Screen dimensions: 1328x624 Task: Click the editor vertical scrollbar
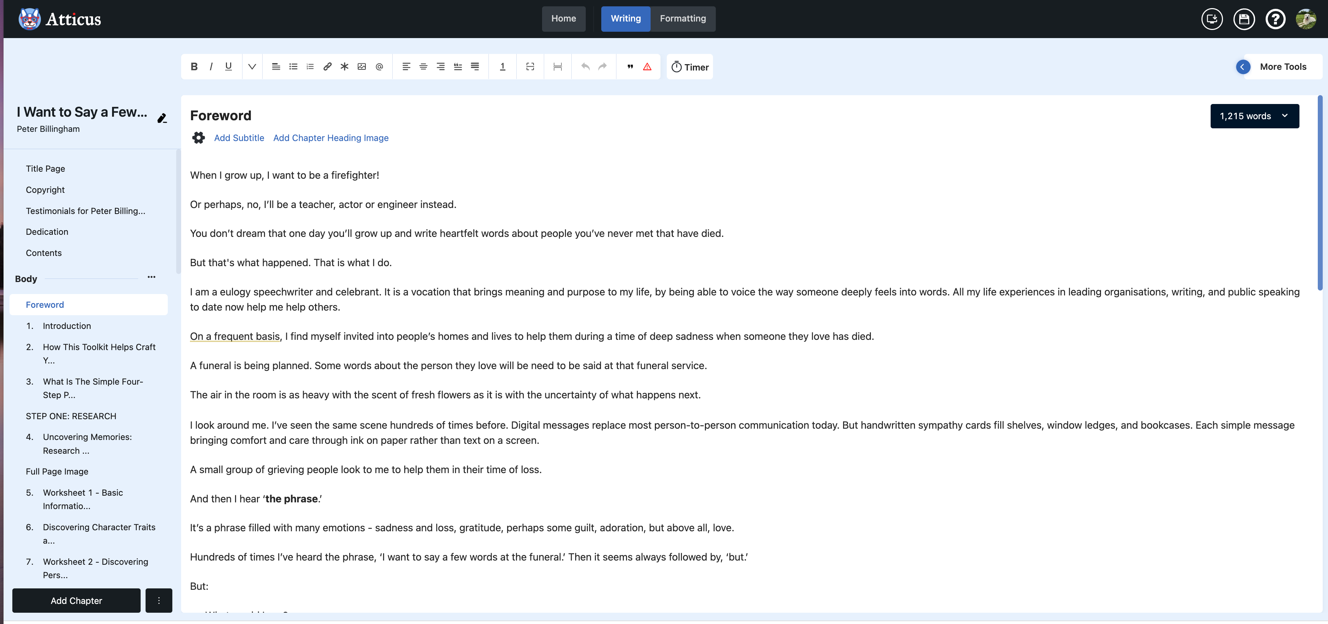coord(1320,194)
